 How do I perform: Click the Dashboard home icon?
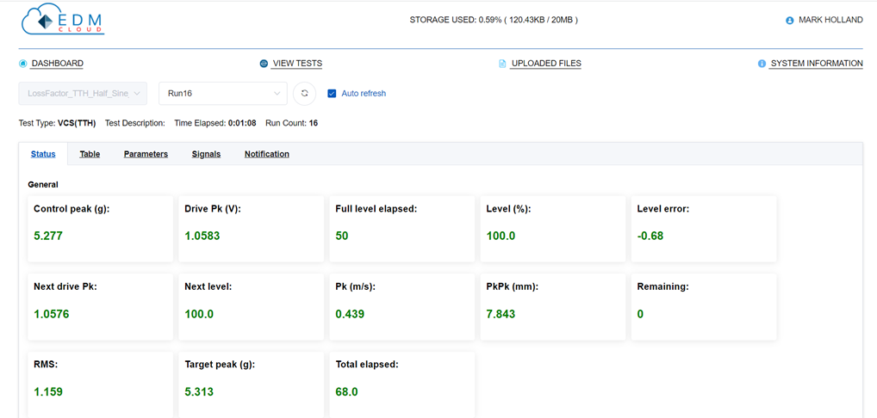[23, 64]
